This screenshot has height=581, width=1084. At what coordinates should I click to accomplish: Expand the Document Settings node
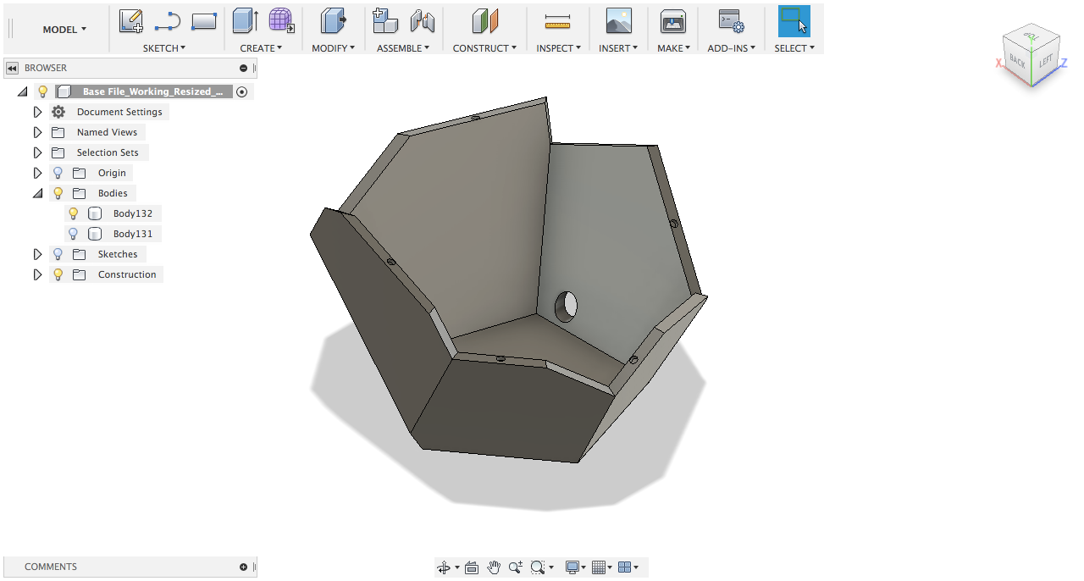[37, 112]
